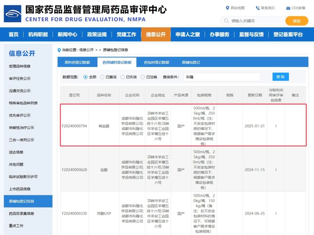Image resolution: width=314 pixels, height=235 pixels.
Task: Open 受理品种信息 in the sidebar
Action: coord(20,66)
